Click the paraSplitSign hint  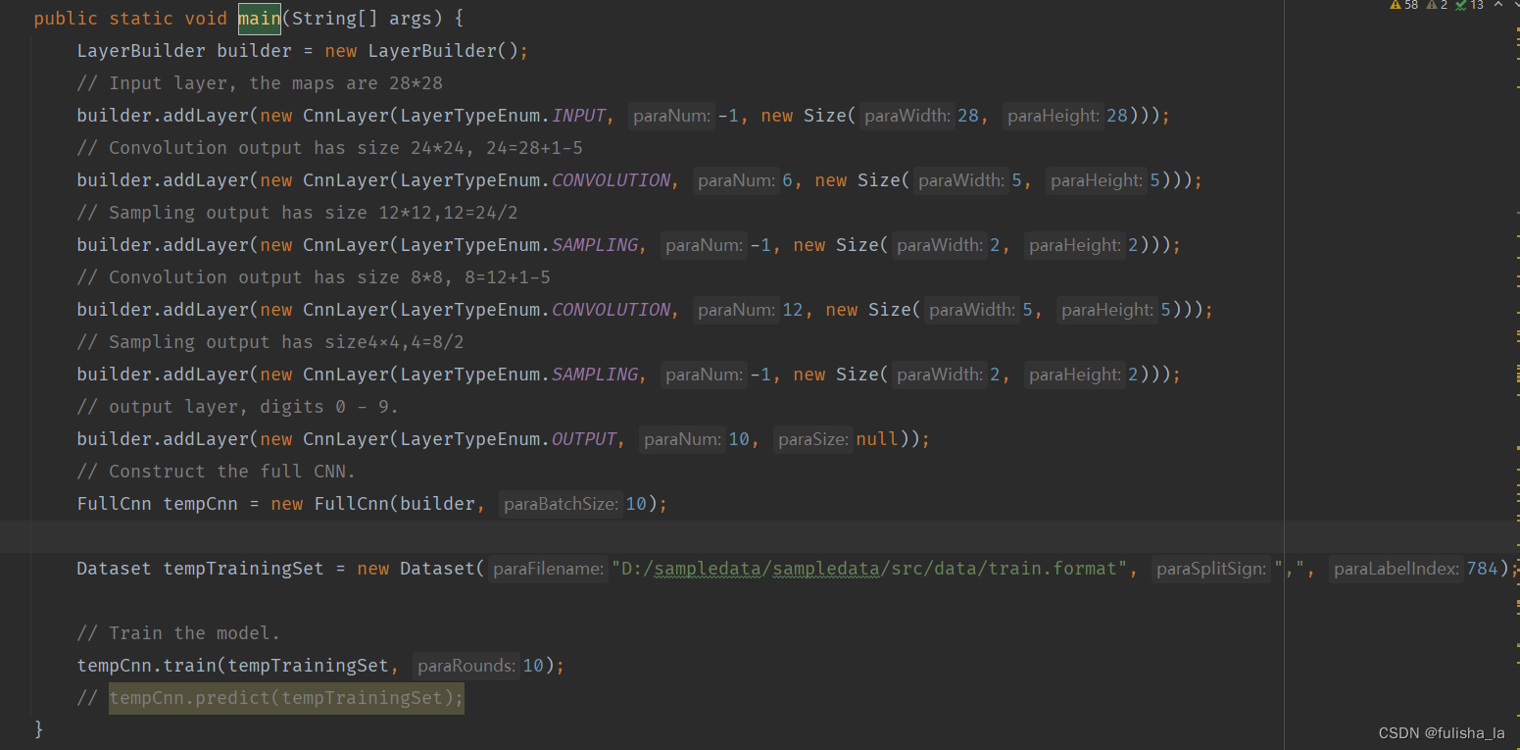click(x=1210, y=569)
